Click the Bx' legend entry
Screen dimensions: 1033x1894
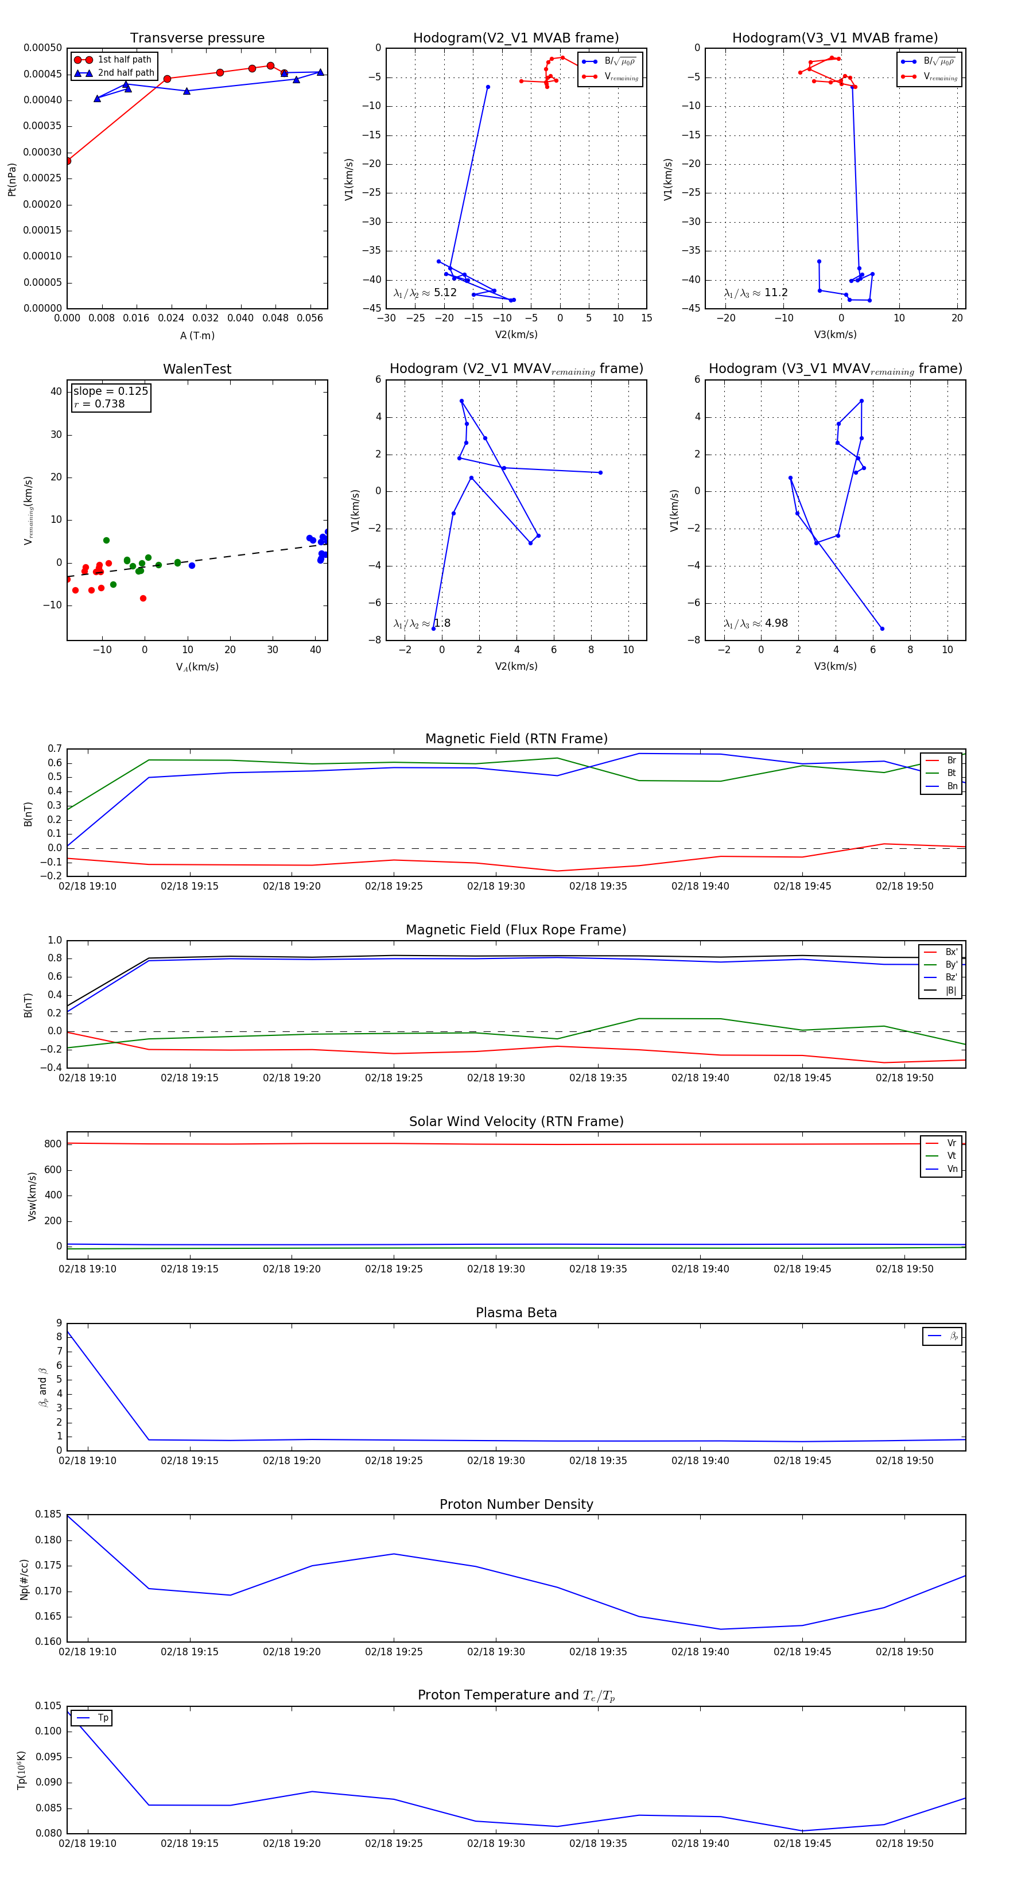pyautogui.click(x=941, y=952)
